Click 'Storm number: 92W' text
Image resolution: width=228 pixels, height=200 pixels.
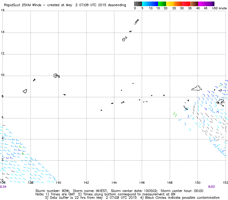(x=52, y=191)
